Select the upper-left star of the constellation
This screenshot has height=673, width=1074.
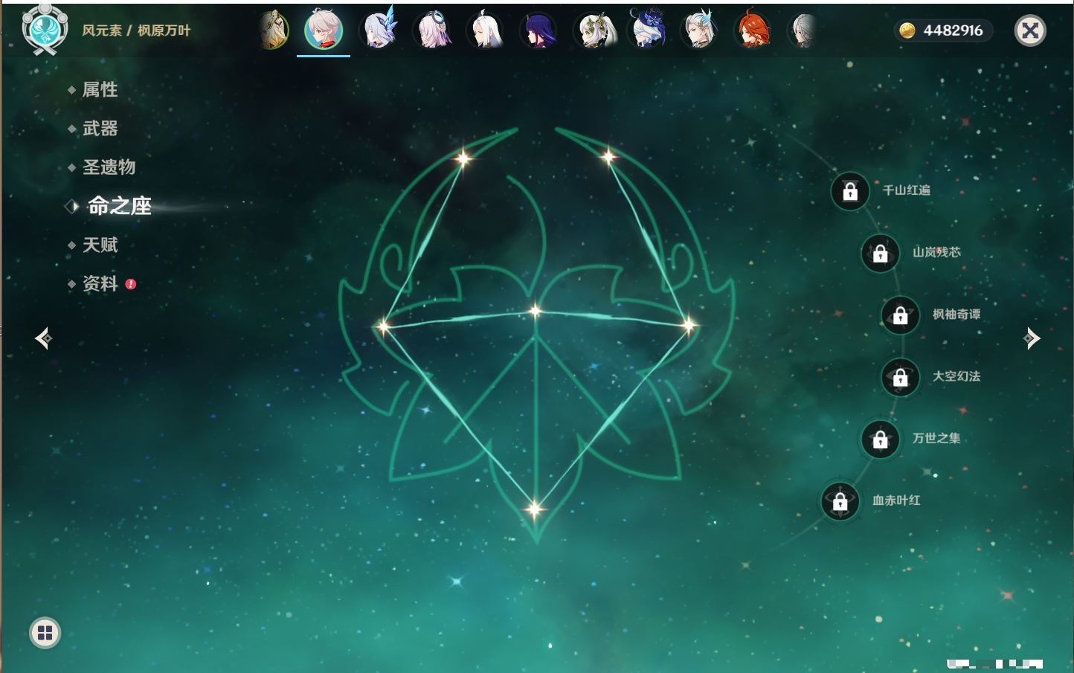(x=463, y=158)
